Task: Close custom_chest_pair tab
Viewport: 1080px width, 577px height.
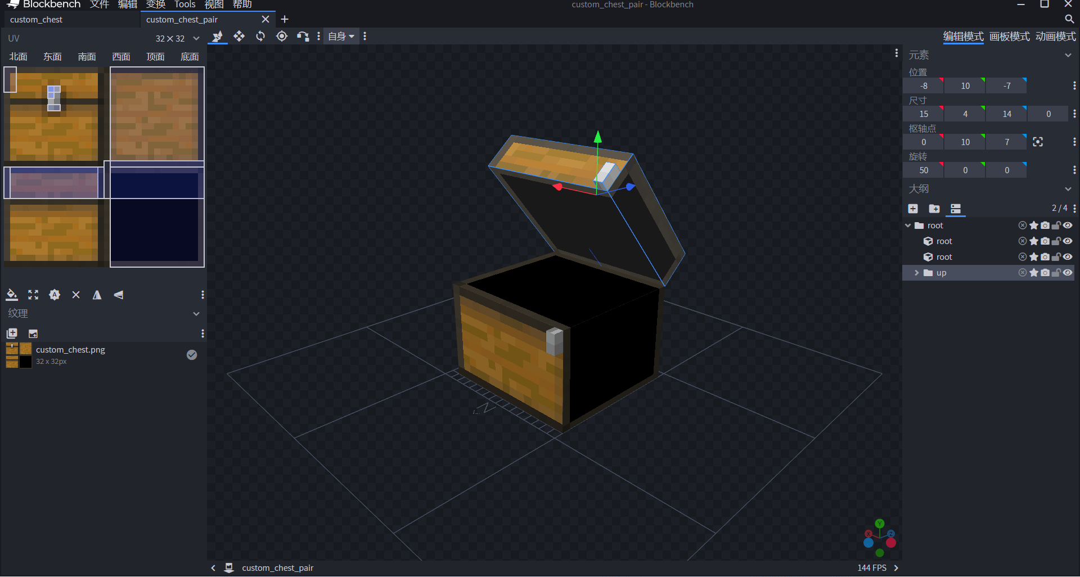Action: point(265,19)
